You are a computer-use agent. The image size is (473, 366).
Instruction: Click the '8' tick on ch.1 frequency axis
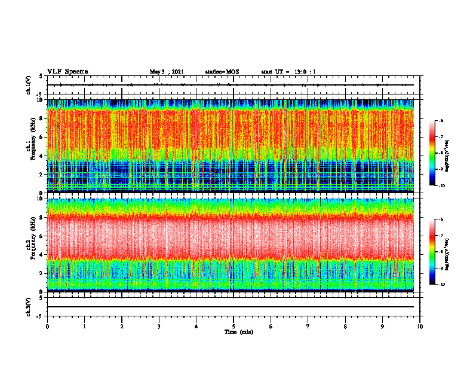coord(41,118)
